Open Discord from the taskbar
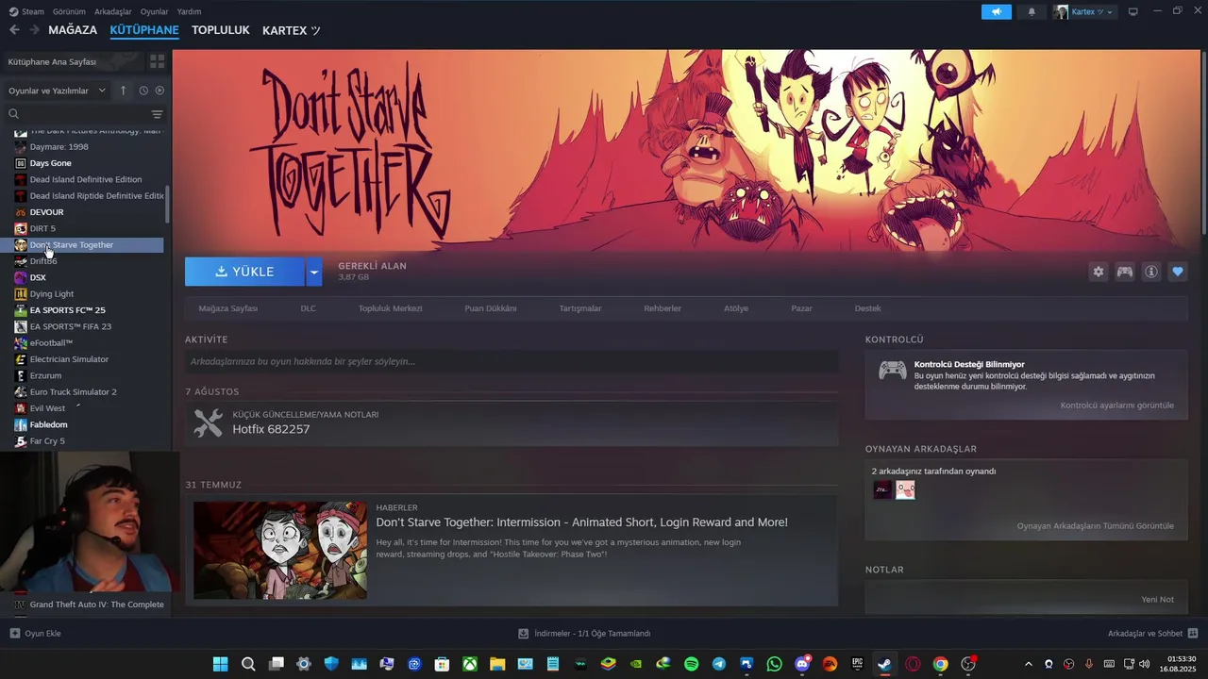Image resolution: width=1208 pixels, height=679 pixels. pos(802,664)
